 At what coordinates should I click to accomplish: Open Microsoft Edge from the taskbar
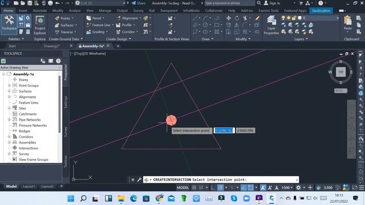(x=133, y=198)
